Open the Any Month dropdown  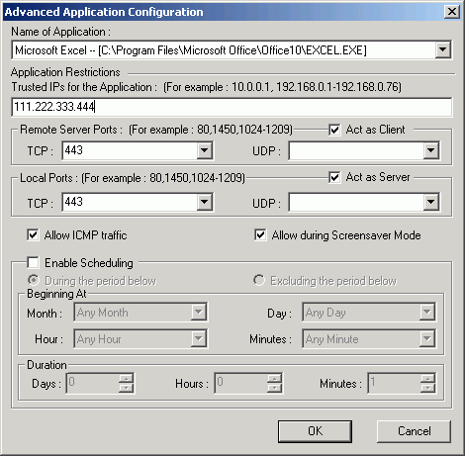[x=199, y=312]
